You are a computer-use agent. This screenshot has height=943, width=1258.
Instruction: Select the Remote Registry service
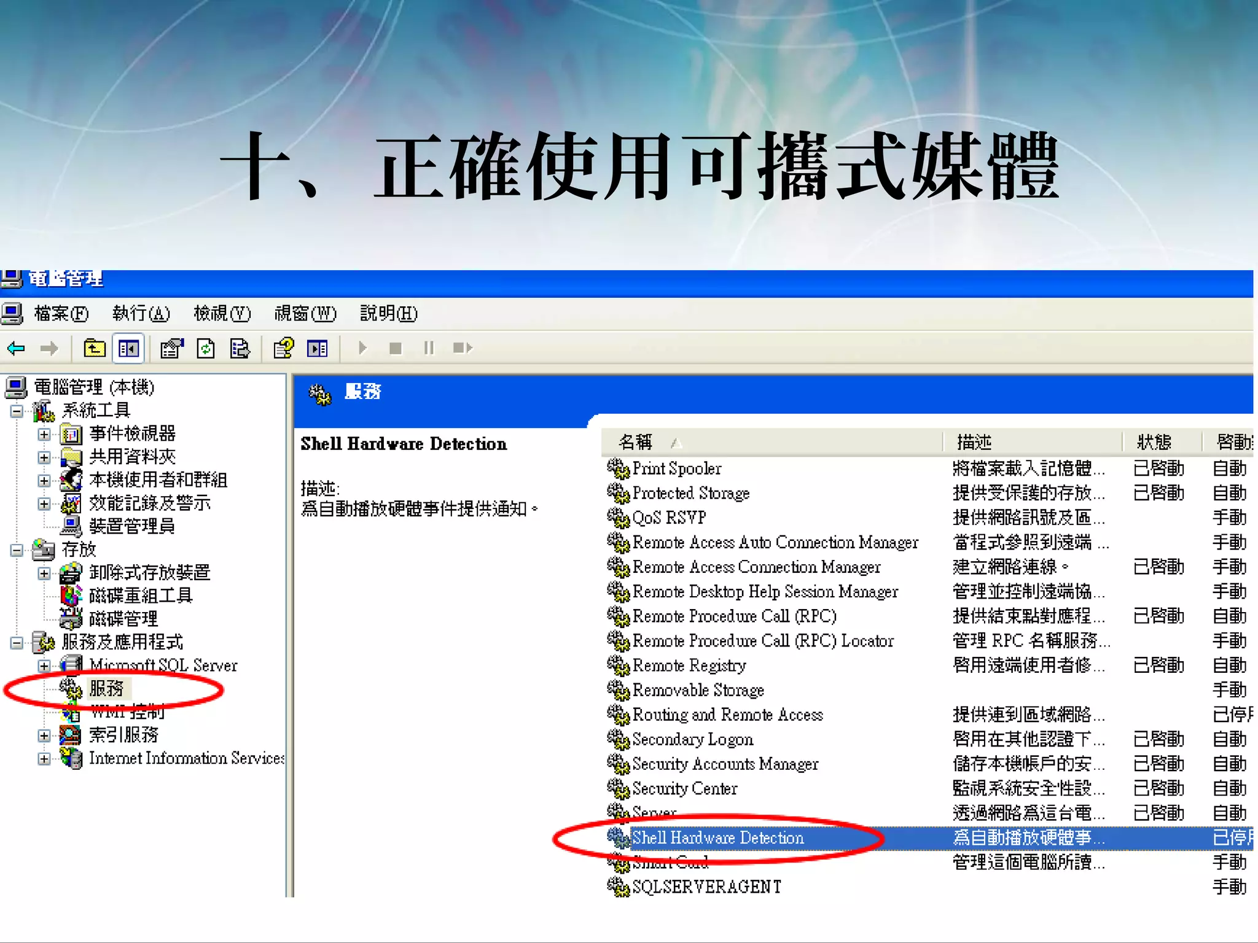pyautogui.click(x=689, y=665)
